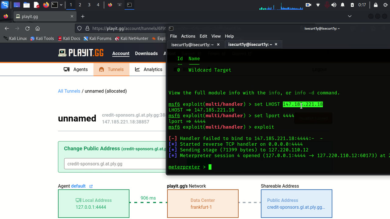Open terminal Actions menu

pos(188,36)
